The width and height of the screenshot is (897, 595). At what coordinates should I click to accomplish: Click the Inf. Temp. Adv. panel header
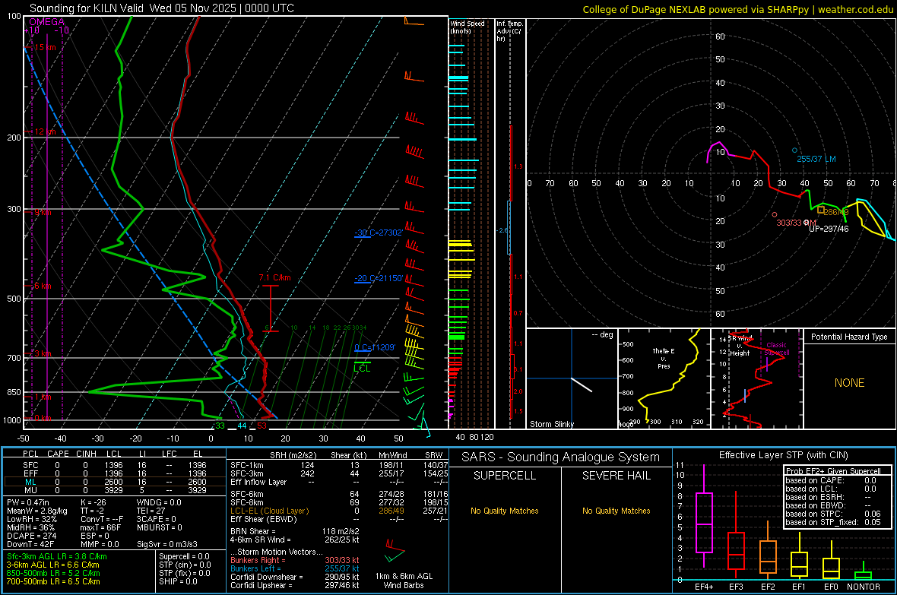point(509,31)
